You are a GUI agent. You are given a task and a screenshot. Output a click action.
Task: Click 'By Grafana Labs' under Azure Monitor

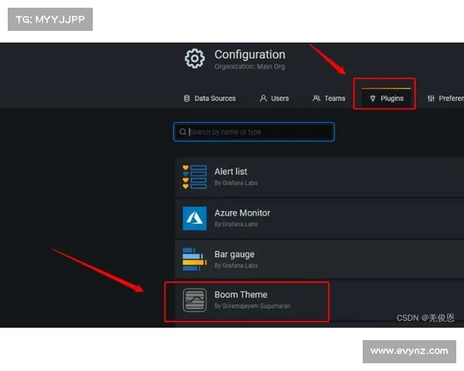tap(236, 224)
